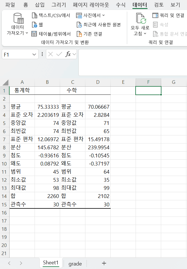Open the Insert (삽입) ribbon tab
187x269 pixels.
point(40,5)
